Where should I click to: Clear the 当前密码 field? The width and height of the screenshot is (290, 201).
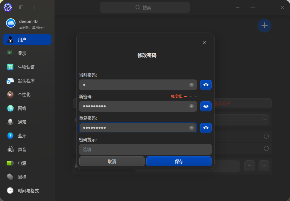click(x=192, y=85)
